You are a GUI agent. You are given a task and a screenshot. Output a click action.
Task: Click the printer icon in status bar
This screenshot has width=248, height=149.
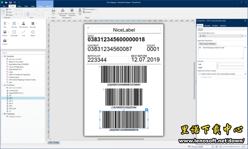189,147
